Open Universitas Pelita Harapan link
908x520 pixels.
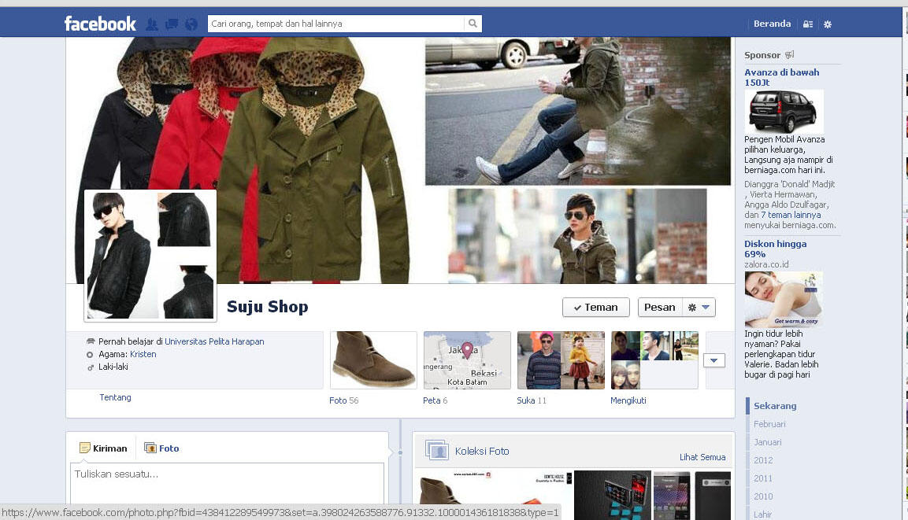pos(214,342)
